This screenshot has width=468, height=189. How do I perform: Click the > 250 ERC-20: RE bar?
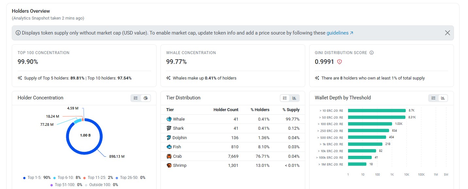tap(369, 131)
